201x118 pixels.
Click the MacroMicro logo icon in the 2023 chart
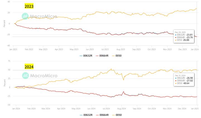(25, 16)
